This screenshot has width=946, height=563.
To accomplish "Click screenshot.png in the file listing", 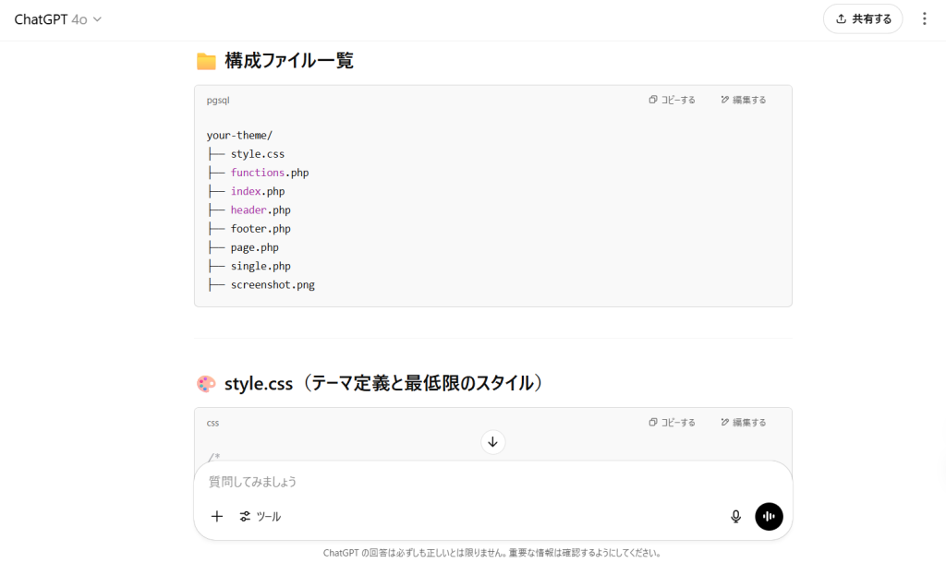I will 273,285.
